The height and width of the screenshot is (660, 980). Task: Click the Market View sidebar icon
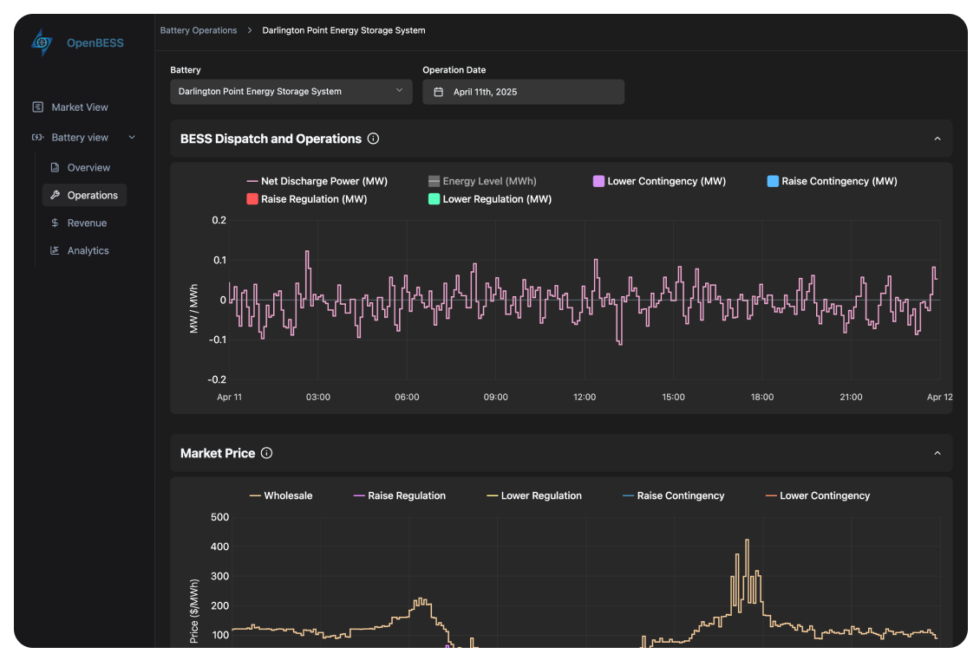[37, 107]
